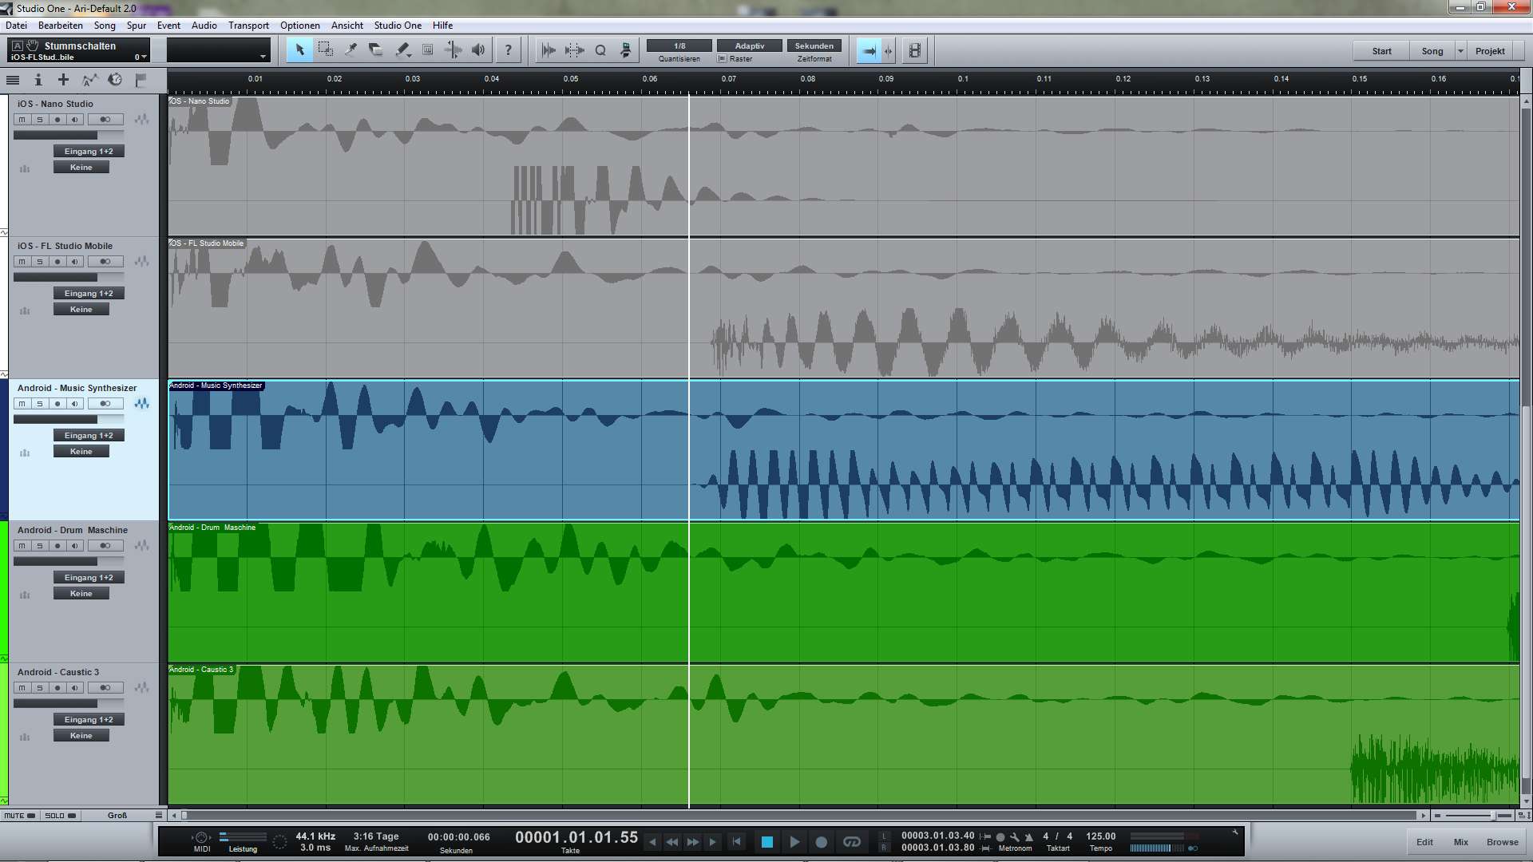Open Keine output dropdown on FL Studio Mobile track

pyautogui.click(x=81, y=310)
